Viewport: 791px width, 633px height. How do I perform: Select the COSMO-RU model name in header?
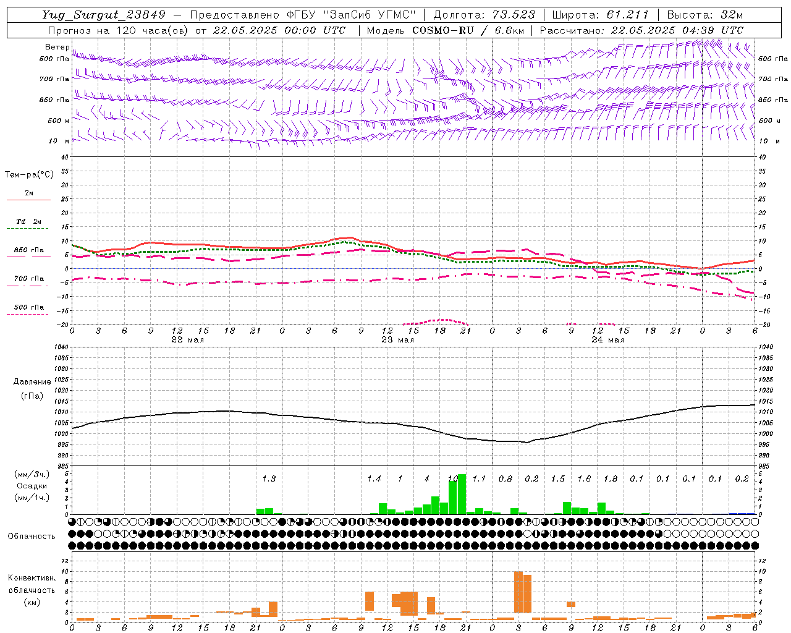pyautogui.click(x=447, y=30)
